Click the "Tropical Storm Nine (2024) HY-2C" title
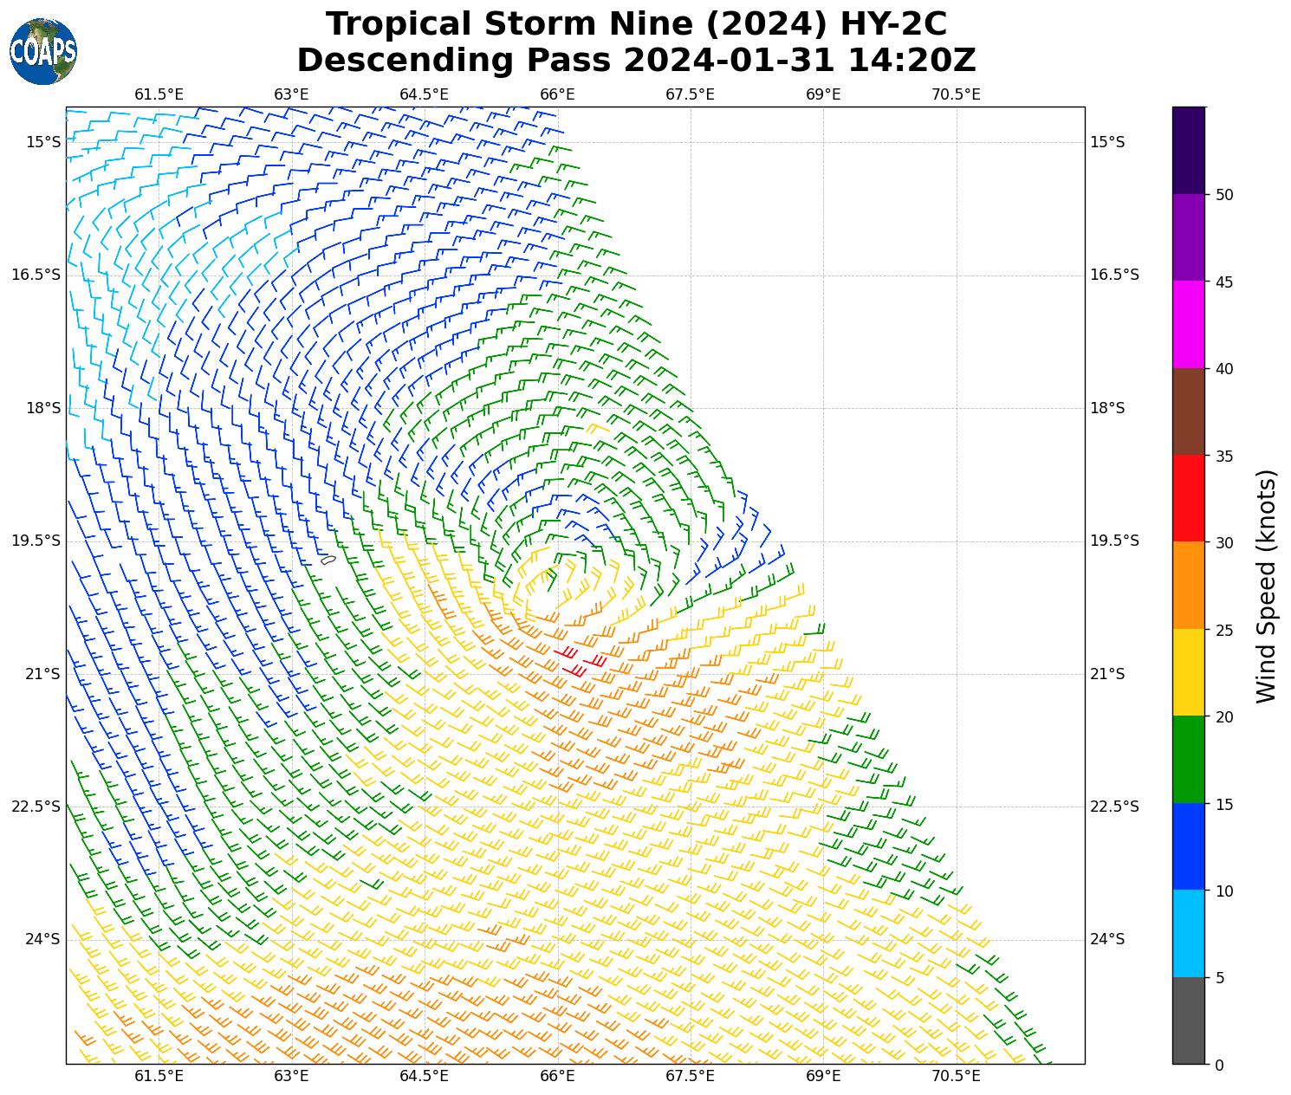1291x1095 pixels. (636, 24)
